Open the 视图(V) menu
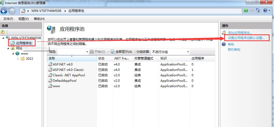This screenshot has width=274, height=127. point(23,19)
